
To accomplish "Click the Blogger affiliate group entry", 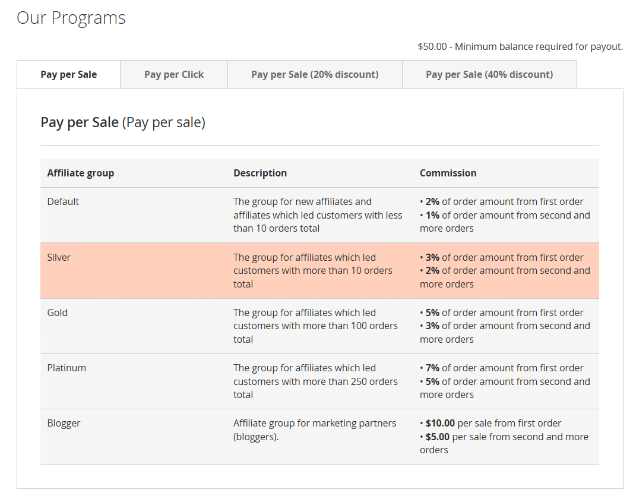I will coord(64,423).
